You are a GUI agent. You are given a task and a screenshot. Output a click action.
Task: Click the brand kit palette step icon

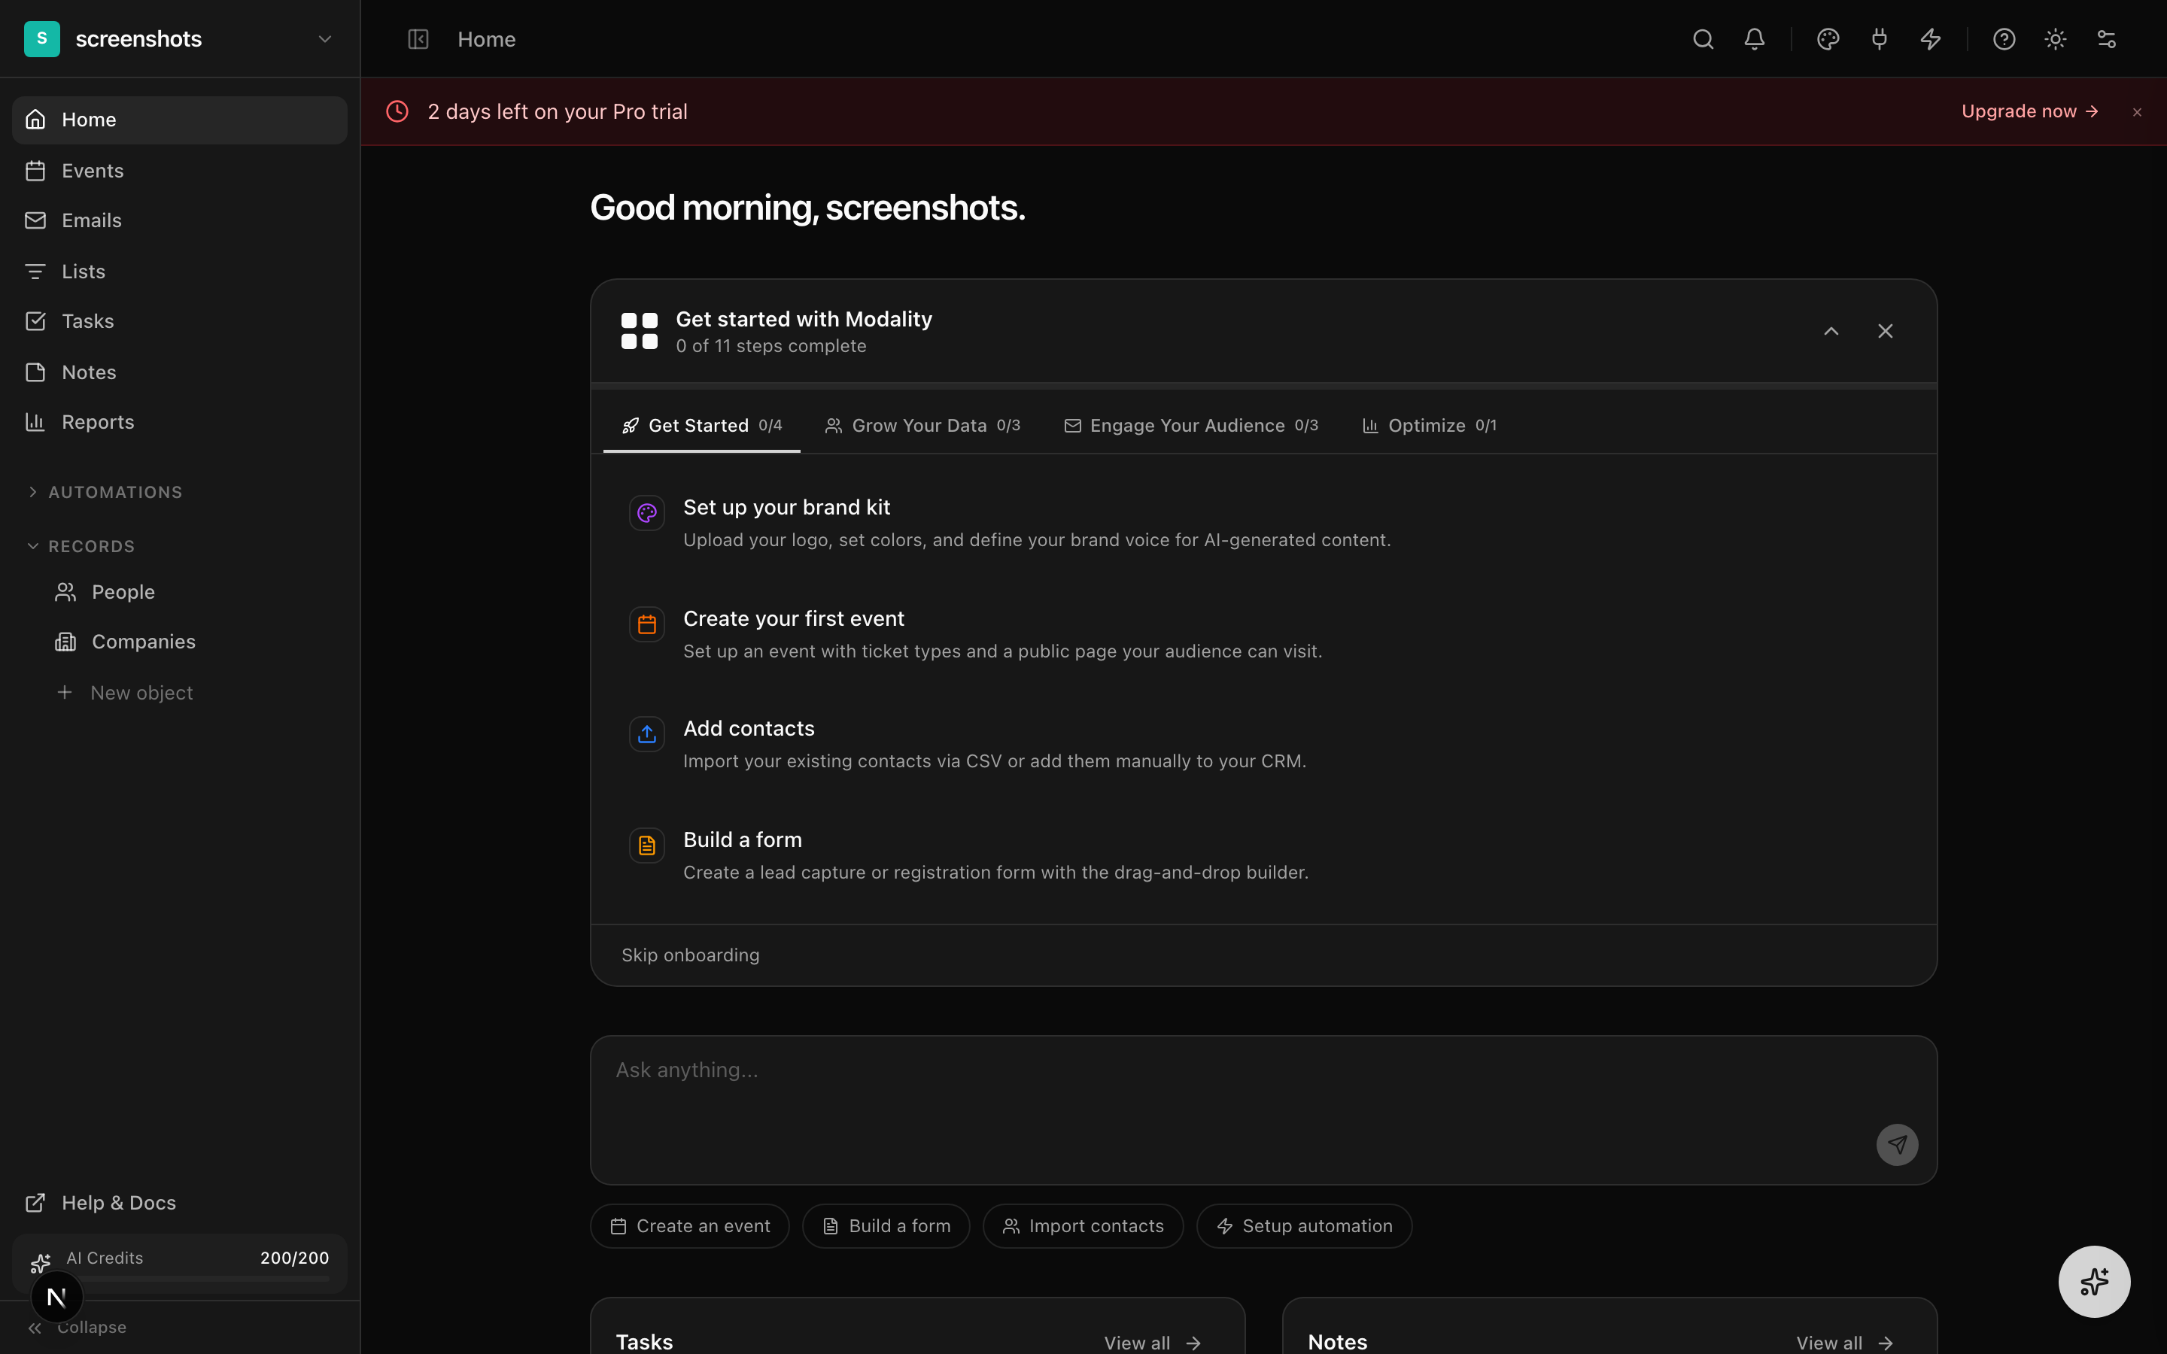646,513
